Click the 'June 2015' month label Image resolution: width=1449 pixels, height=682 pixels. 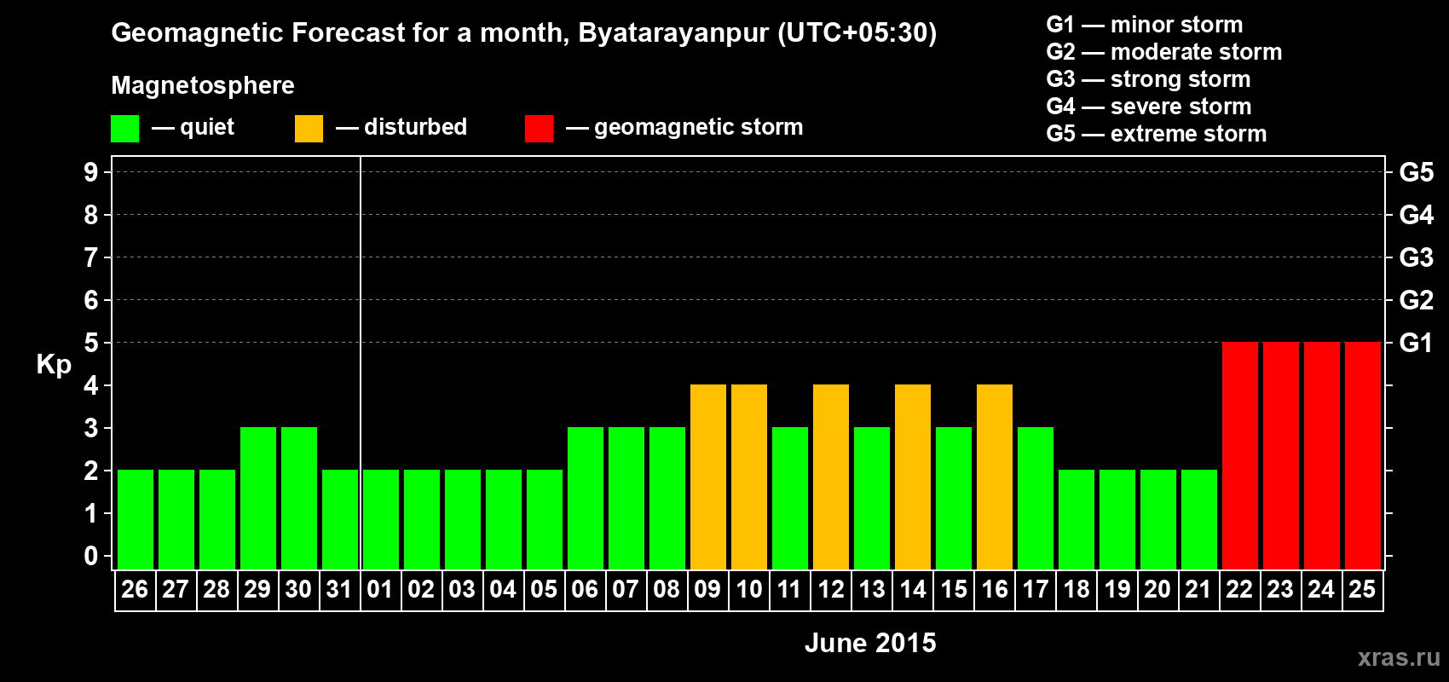click(x=870, y=643)
